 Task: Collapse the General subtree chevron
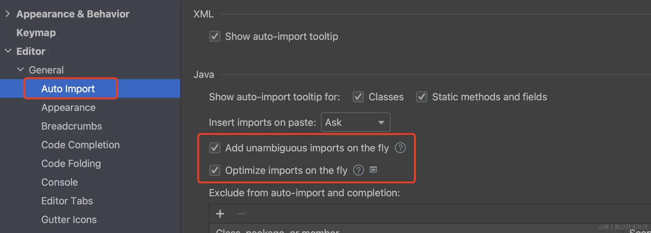[20, 70]
